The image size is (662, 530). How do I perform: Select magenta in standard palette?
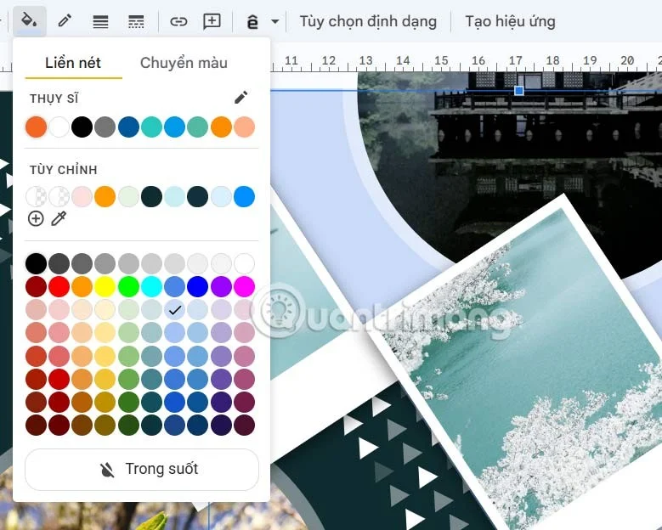tap(244, 287)
